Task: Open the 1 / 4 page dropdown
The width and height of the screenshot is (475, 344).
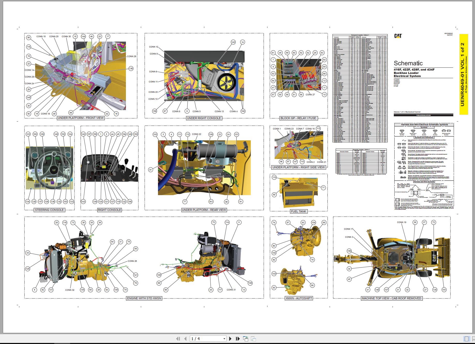Action: coord(224,339)
